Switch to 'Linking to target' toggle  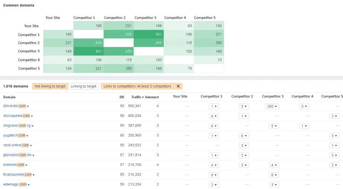[83, 86]
